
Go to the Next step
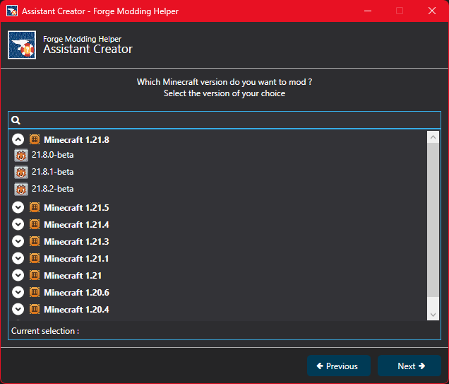pos(409,366)
